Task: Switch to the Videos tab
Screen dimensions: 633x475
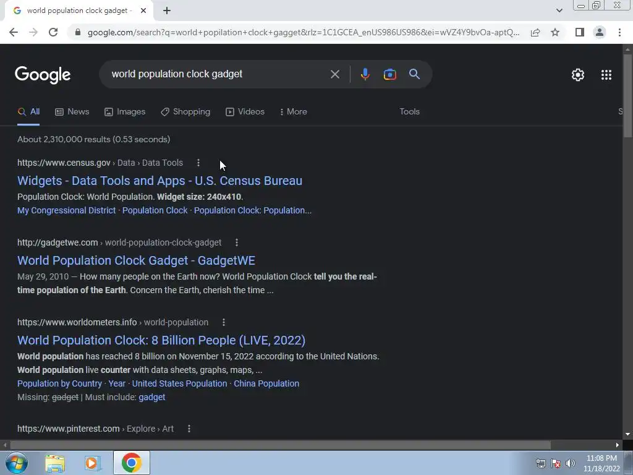Action: pos(245,112)
